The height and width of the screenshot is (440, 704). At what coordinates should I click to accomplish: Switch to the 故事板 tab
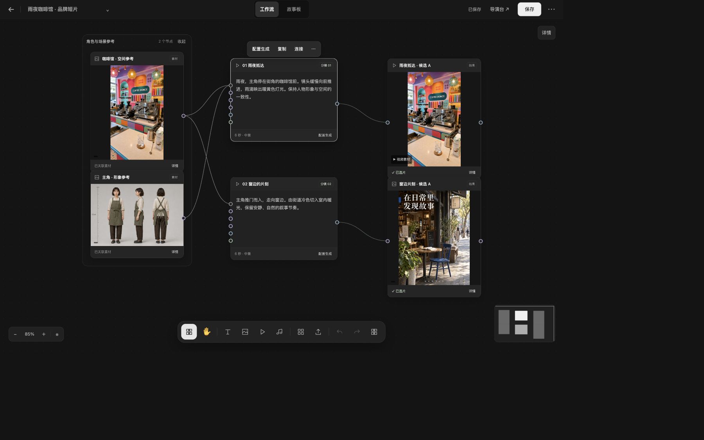tap(294, 9)
